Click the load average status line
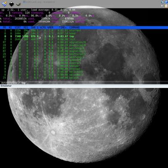The width and height of the screenshot is (168, 168). coord(38,10)
